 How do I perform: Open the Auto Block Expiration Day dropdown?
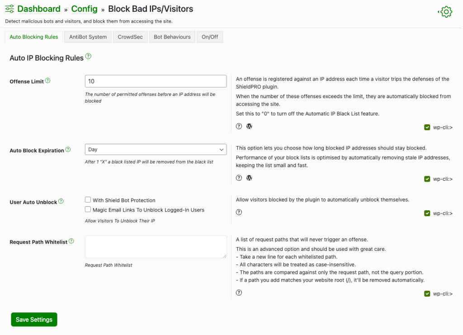click(156, 149)
